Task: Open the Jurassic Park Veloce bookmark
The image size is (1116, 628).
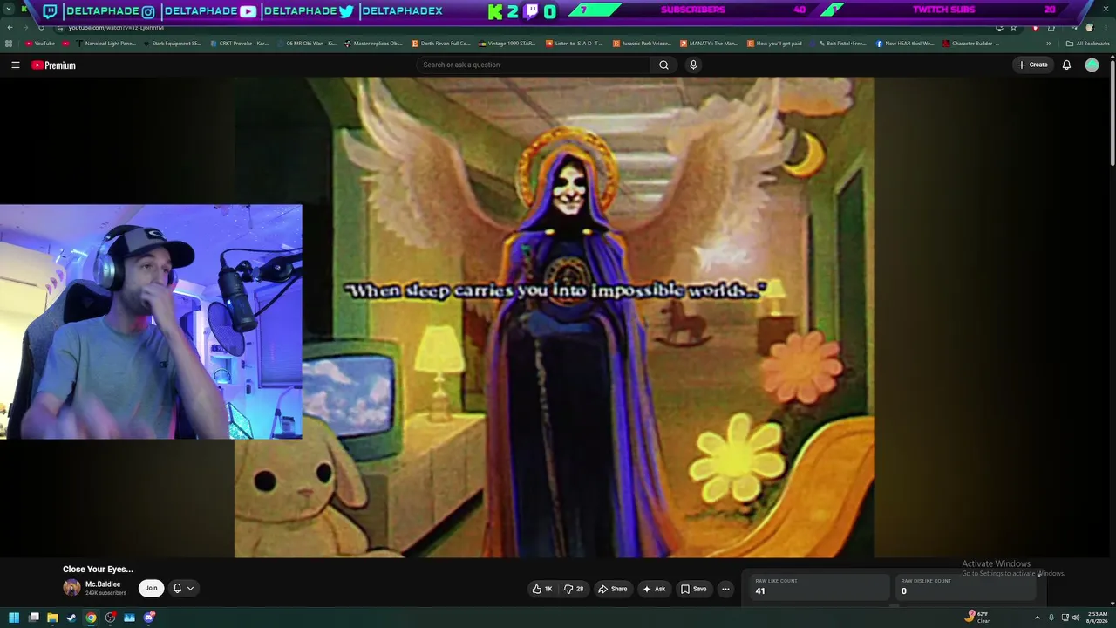Action: pyautogui.click(x=642, y=44)
